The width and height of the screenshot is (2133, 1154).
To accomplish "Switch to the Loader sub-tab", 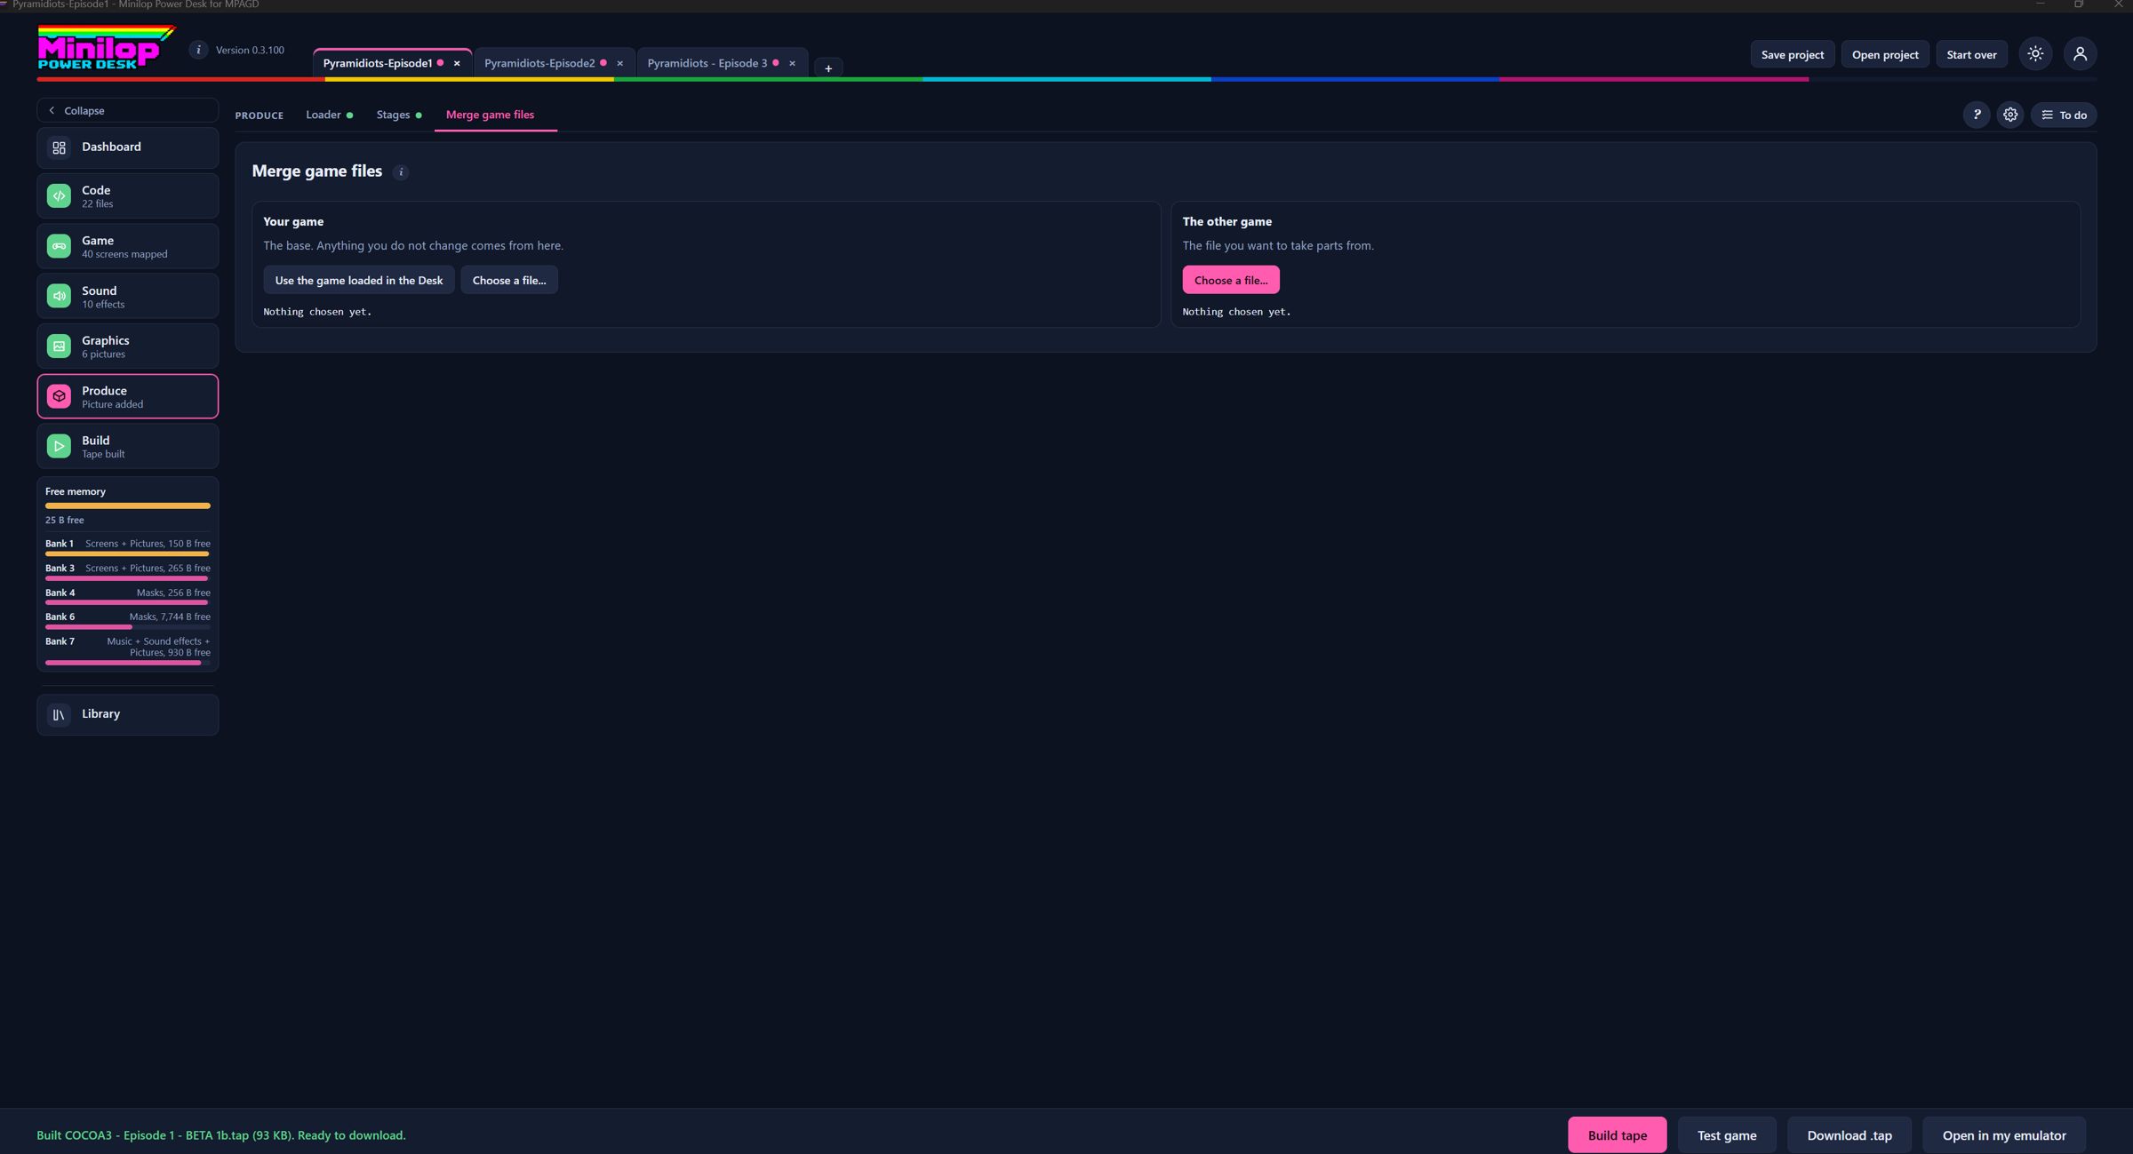I will coord(330,115).
